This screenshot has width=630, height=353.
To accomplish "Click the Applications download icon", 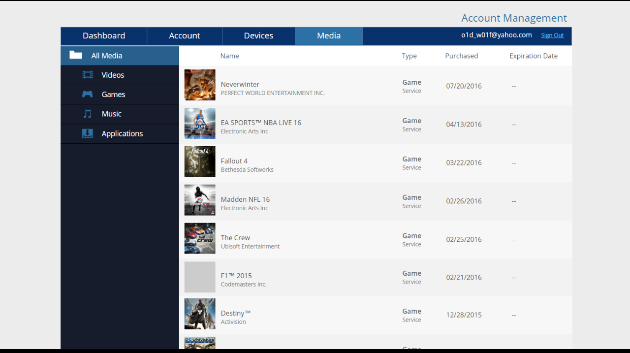I will pyautogui.click(x=88, y=133).
